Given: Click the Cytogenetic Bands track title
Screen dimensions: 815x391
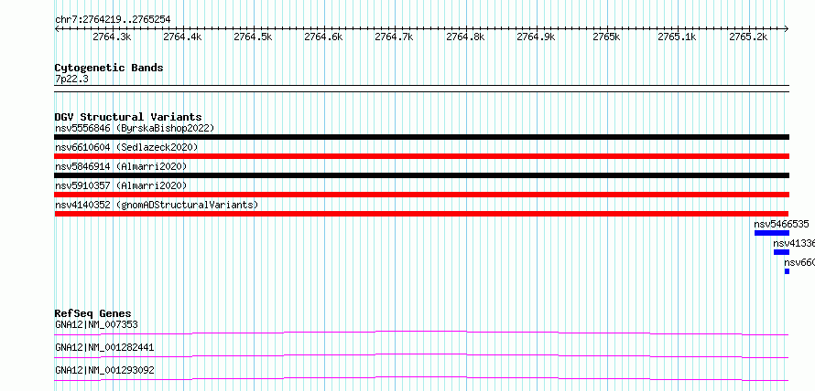Looking at the screenshot, I should pos(109,68).
